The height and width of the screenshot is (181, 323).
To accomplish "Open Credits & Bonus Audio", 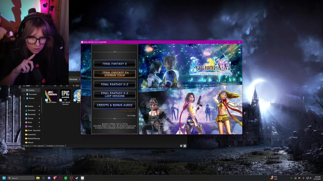I will 115,105.
